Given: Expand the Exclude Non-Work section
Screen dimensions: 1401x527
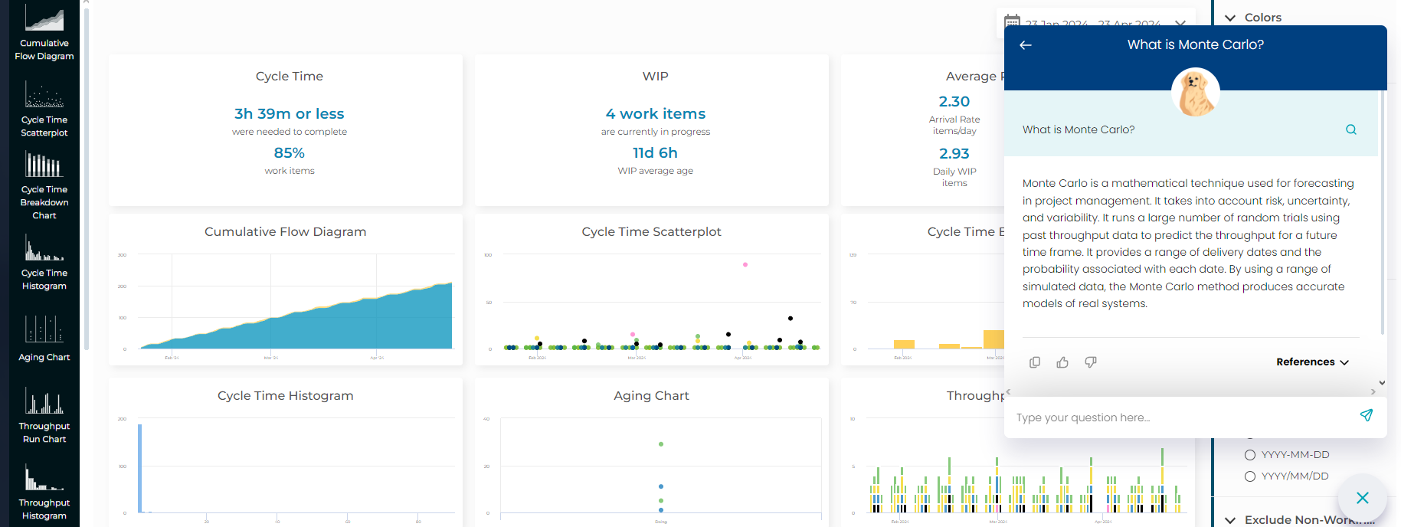Looking at the screenshot, I should 1231,520.
